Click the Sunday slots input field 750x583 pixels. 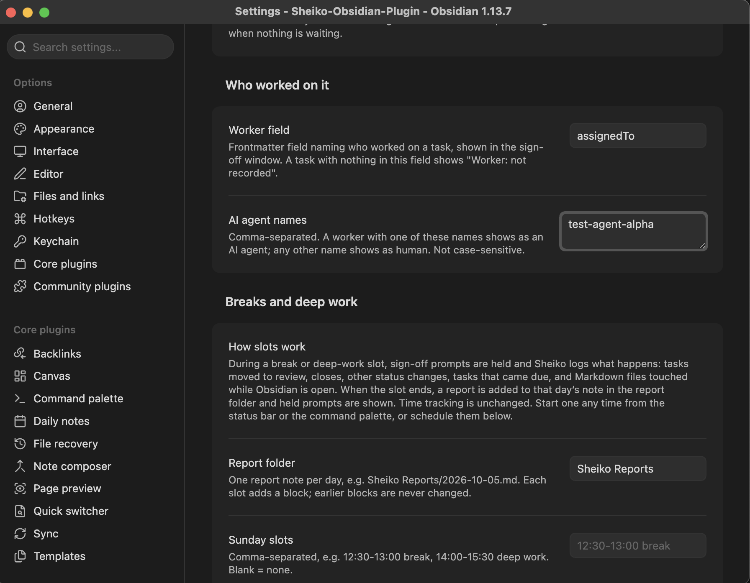[638, 545]
